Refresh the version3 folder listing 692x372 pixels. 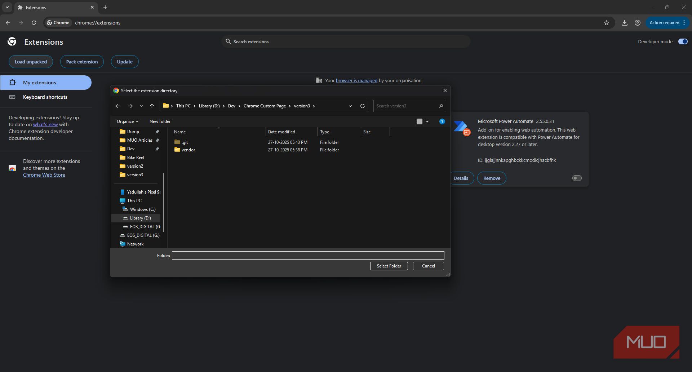(x=363, y=106)
